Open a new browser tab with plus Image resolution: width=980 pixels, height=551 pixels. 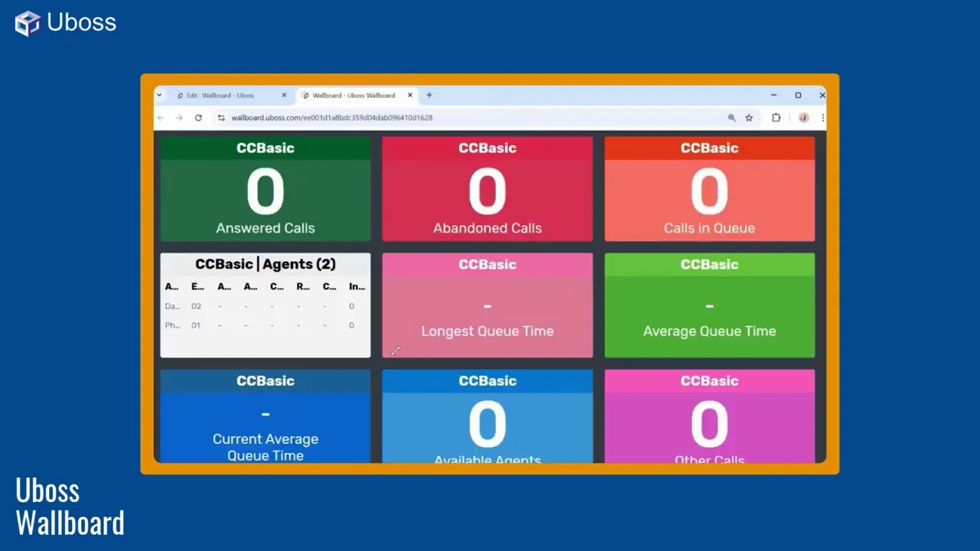click(429, 95)
